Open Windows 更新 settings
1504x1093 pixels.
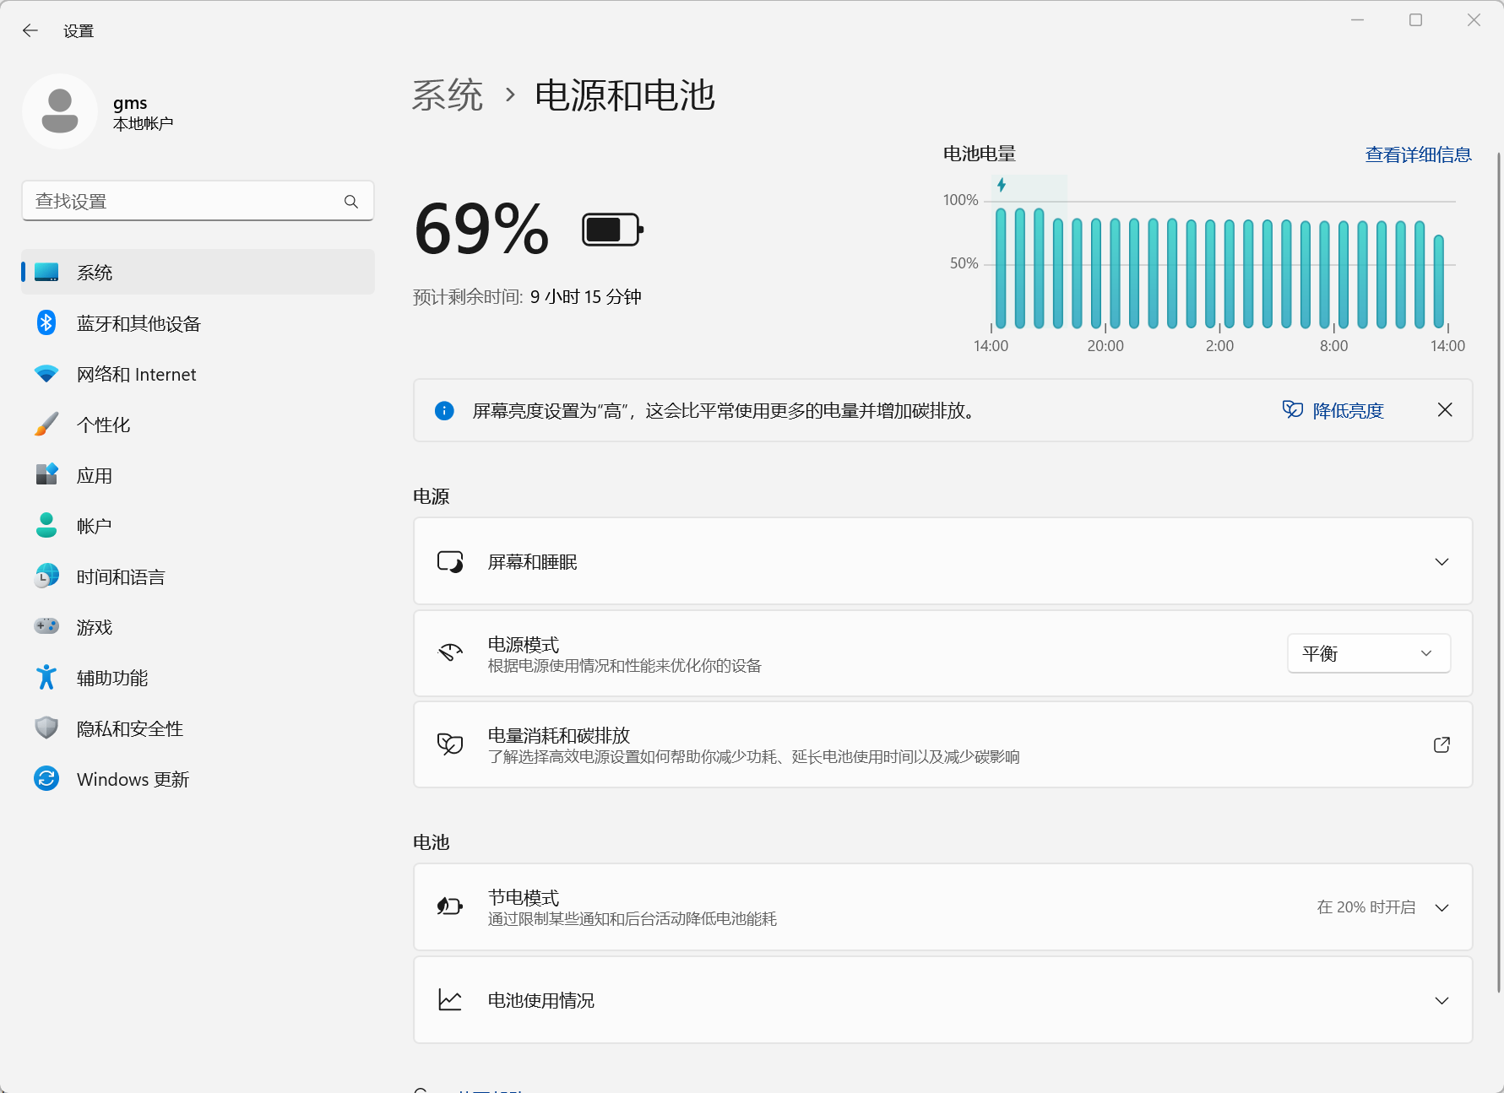click(198, 779)
